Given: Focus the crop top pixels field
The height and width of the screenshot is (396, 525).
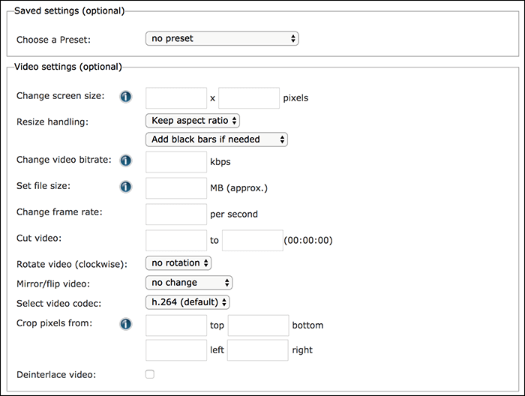Looking at the screenshot, I should pos(176,325).
